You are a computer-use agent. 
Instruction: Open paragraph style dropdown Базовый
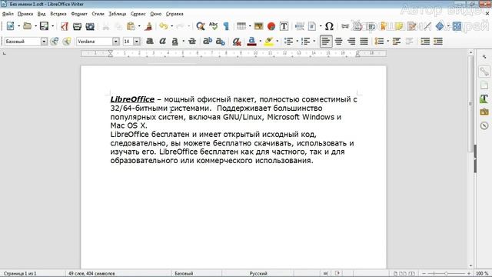[44, 42]
